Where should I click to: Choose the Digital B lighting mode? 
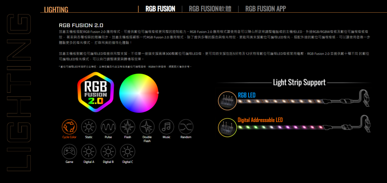click(108, 152)
